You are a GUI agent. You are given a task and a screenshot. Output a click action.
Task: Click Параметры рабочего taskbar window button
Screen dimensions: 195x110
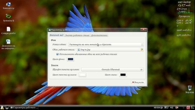coord(24,108)
